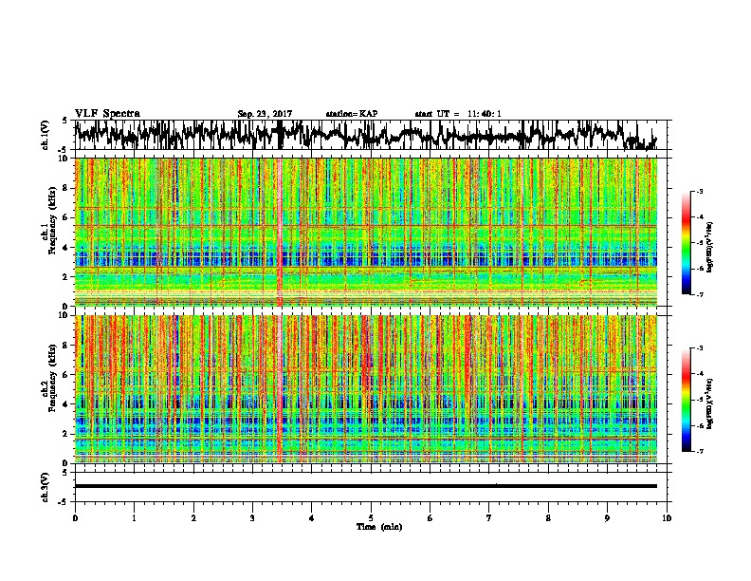
Task: Click time axis tick label "7"
Action: click(x=489, y=518)
